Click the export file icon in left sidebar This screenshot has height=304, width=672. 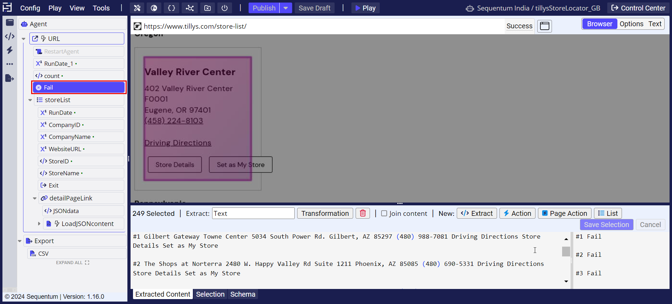click(10, 78)
